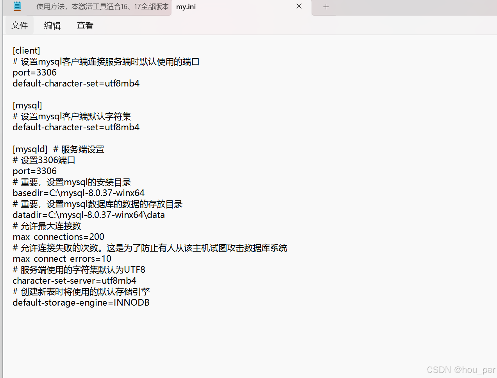Click the max connect errors=10 line

point(62,259)
